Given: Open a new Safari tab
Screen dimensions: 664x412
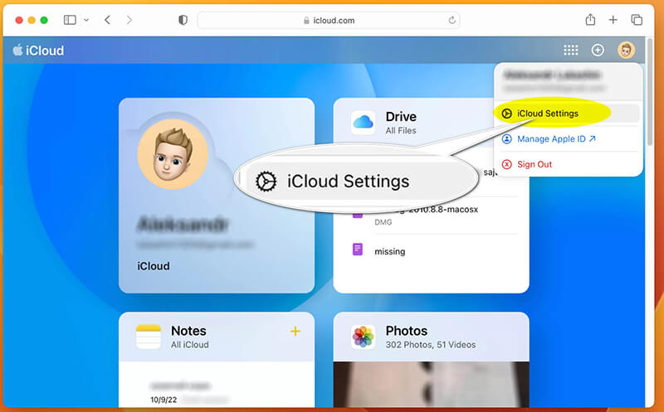Looking at the screenshot, I should (613, 20).
